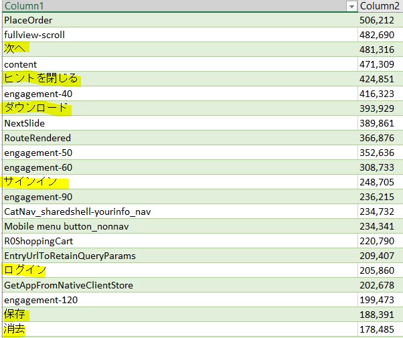The image size is (403, 338).
Task: Click the value 366,876
Action: [x=376, y=138]
